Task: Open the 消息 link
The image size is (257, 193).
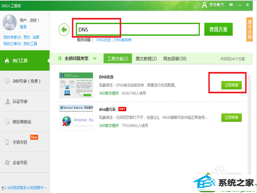Action: pos(36,37)
